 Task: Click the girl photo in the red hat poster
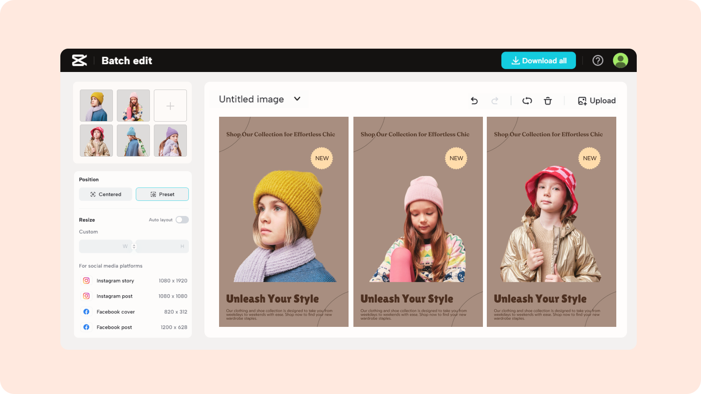(x=551, y=224)
